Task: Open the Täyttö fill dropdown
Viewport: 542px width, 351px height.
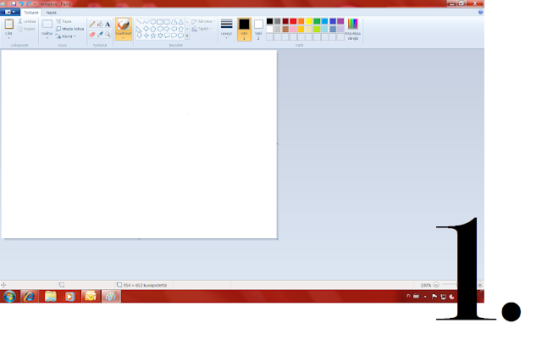Action: click(x=202, y=29)
